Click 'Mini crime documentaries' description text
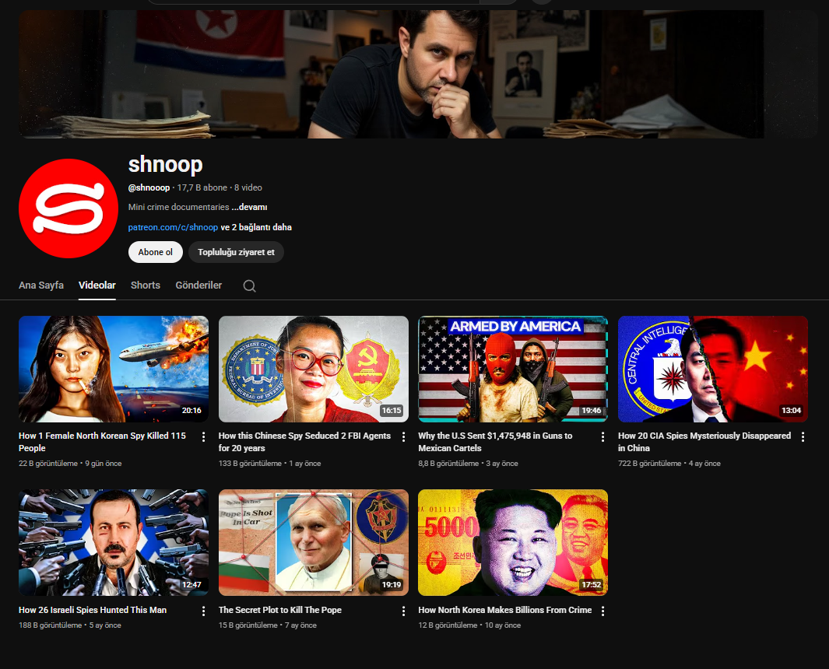Viewport: 829px width, 669px height. (179, 207)
